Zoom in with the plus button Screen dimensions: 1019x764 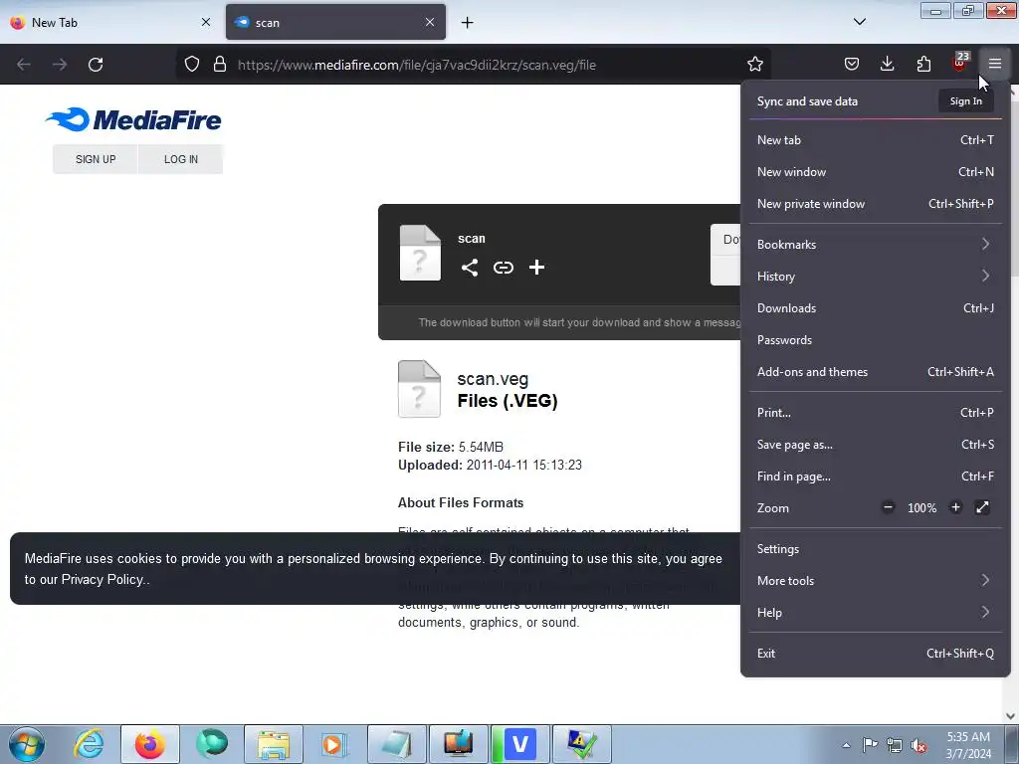pyautogui.click(x=955, y=507)
